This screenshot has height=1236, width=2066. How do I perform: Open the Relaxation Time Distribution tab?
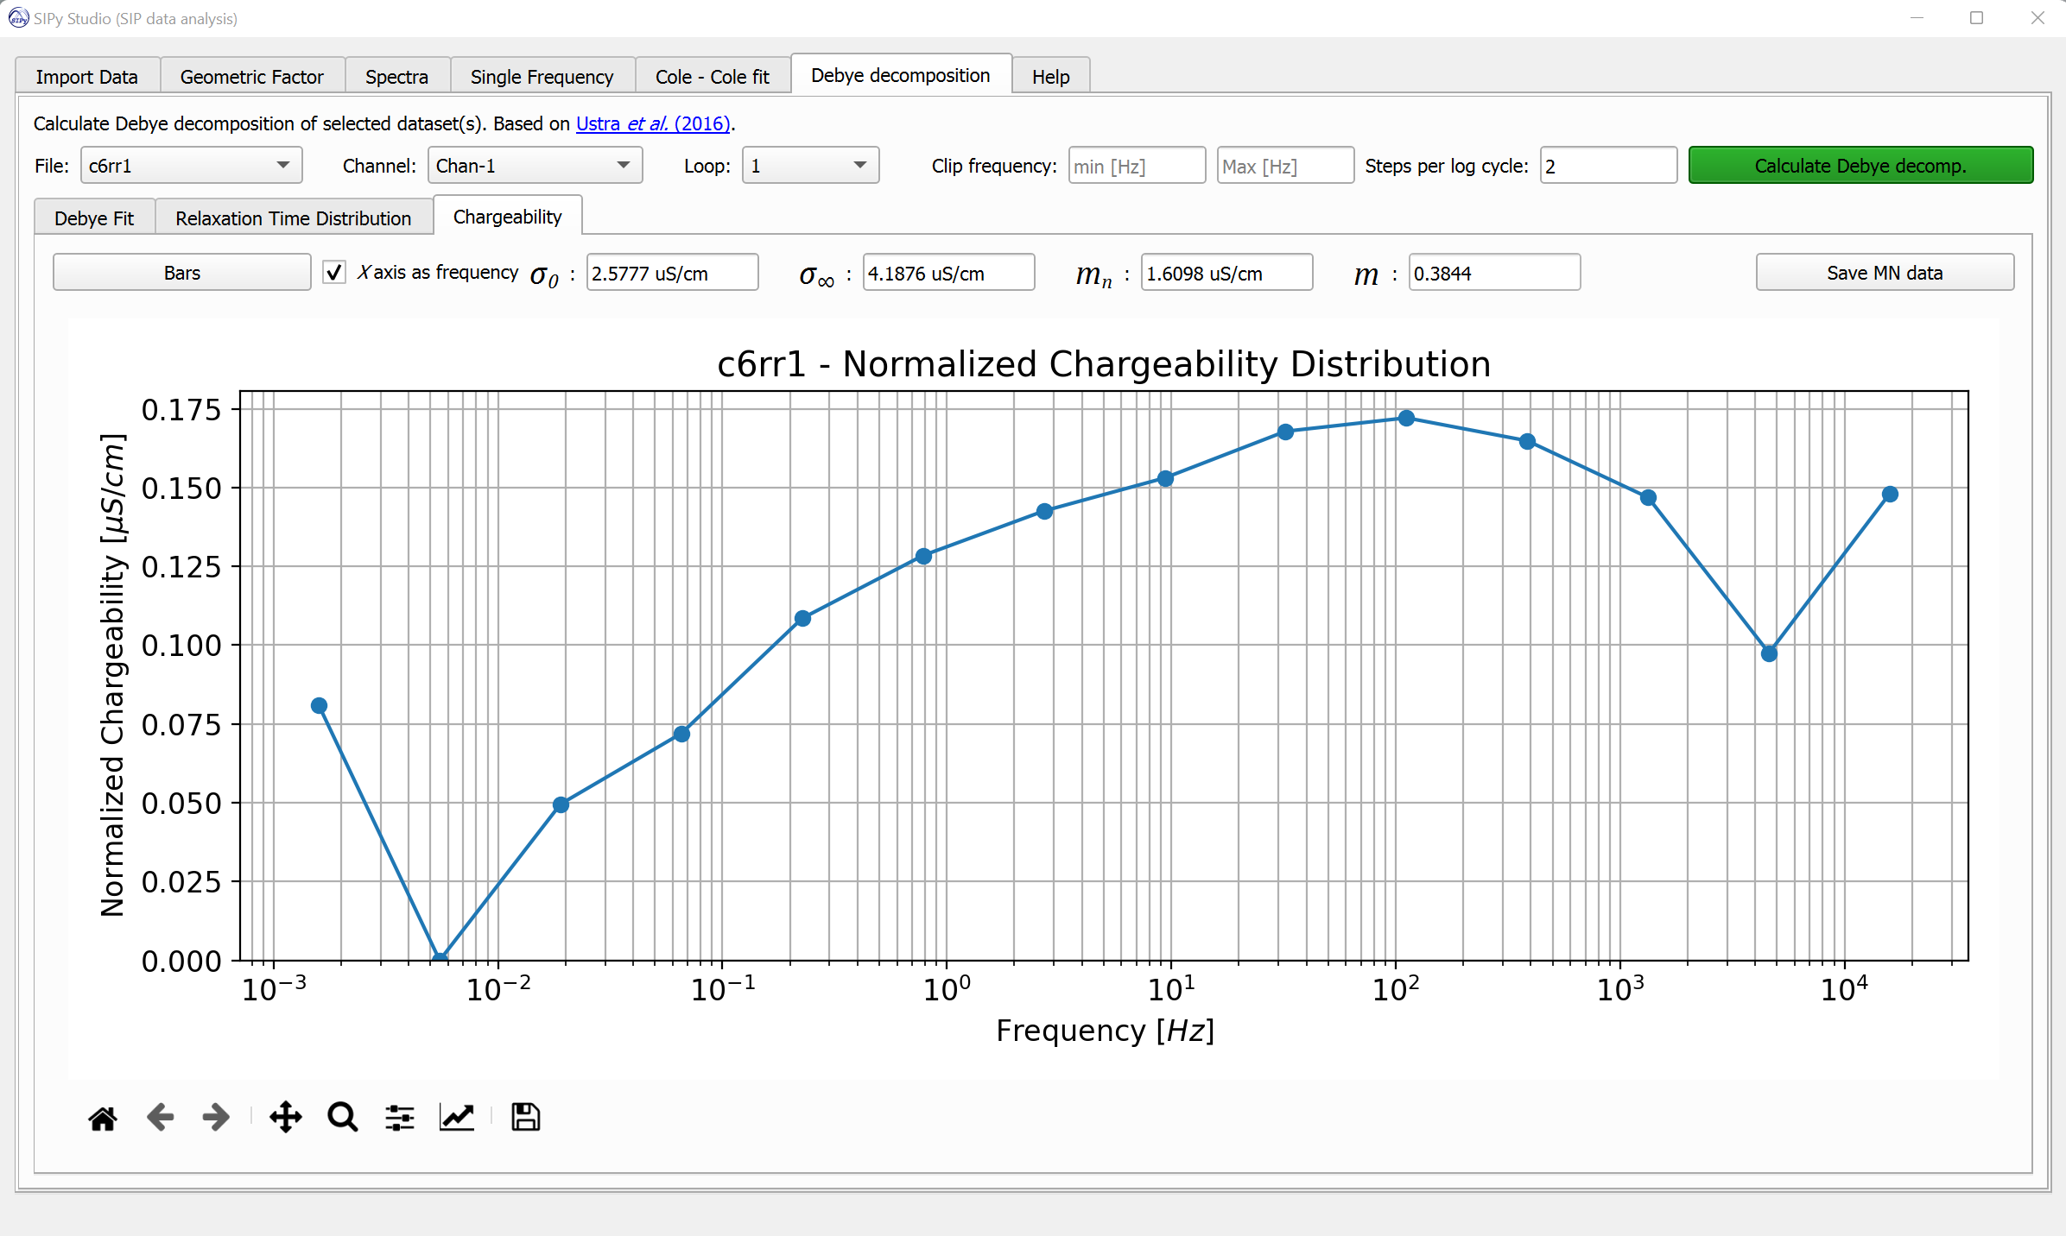(x=293, y=218)
